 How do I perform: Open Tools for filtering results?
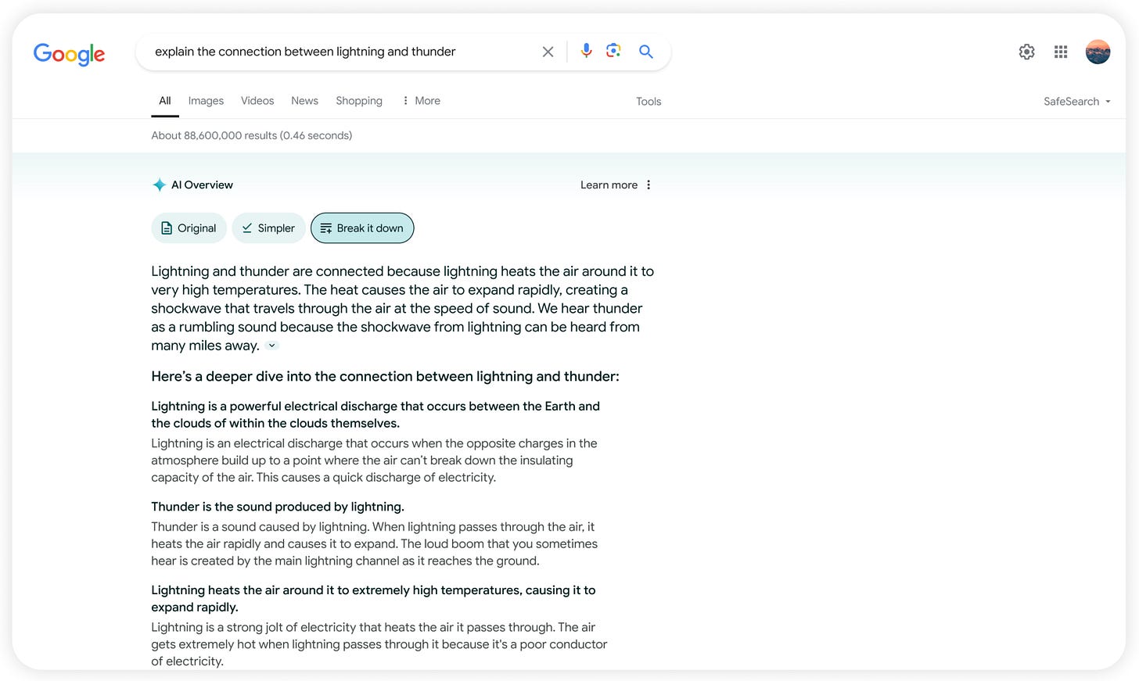(x=648, y=101)
